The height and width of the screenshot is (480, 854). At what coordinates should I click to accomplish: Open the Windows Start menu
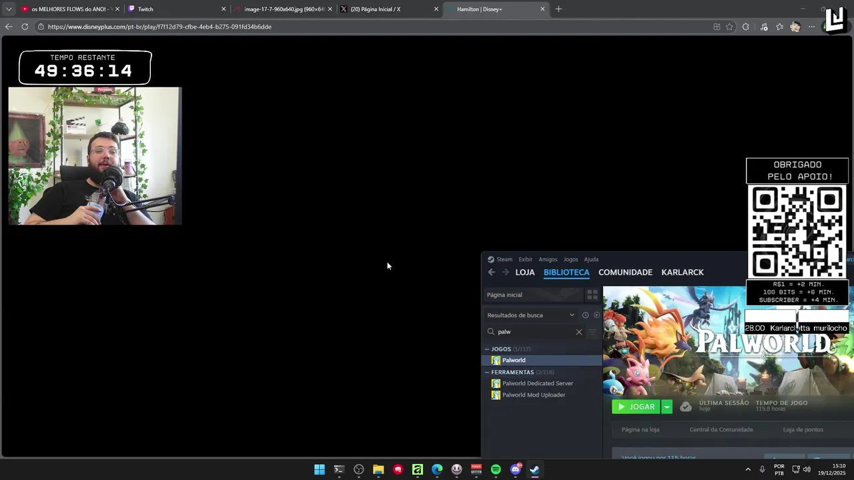click(320, 470)
